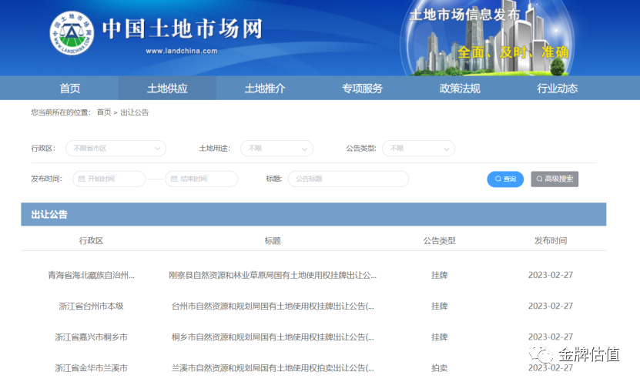Click the calendar icon in 结束时间 field
Image resolution: width=640 pixels, height=382 pixels.
(x=174, y=179)
